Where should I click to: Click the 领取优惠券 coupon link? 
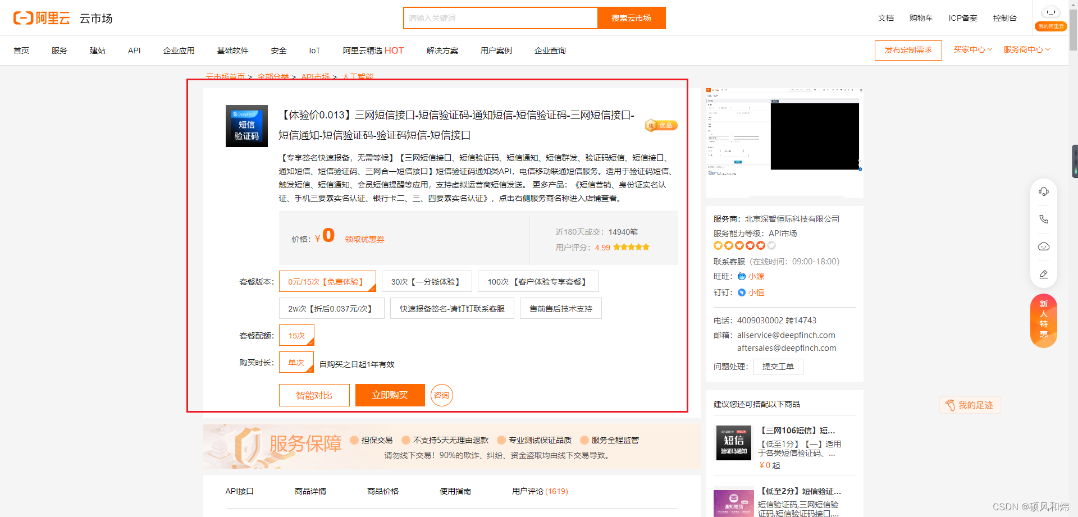tap(364, 239)
